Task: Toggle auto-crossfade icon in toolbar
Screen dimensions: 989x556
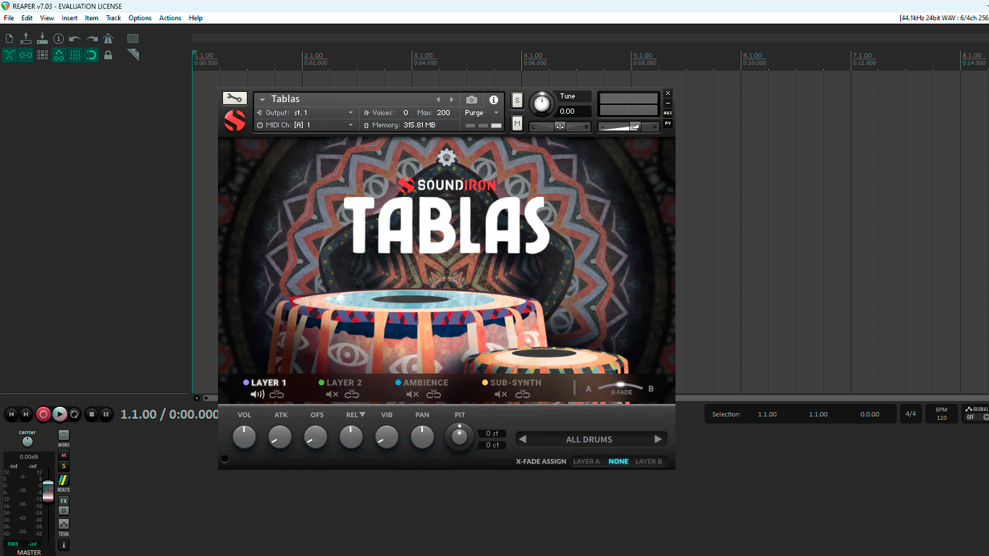Action: (x=9, y=55)
